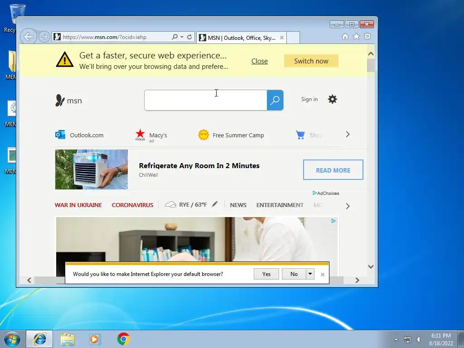Dismiss the default browser prompt X
This screenshot has width=464, height=348.
323,275
